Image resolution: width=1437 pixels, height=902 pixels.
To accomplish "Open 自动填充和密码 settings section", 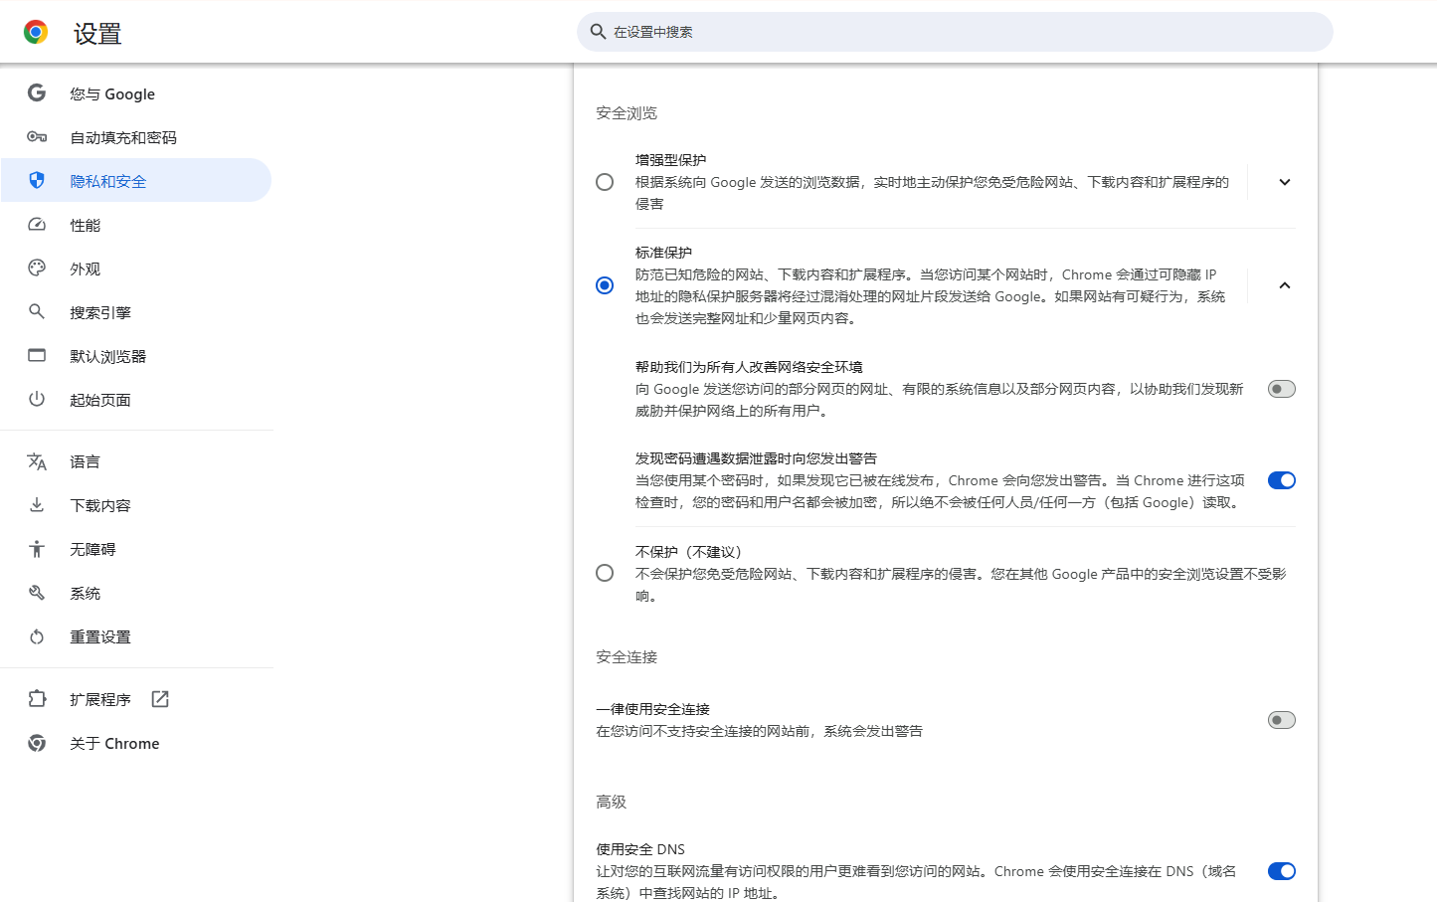I will [x=136, y=137].
